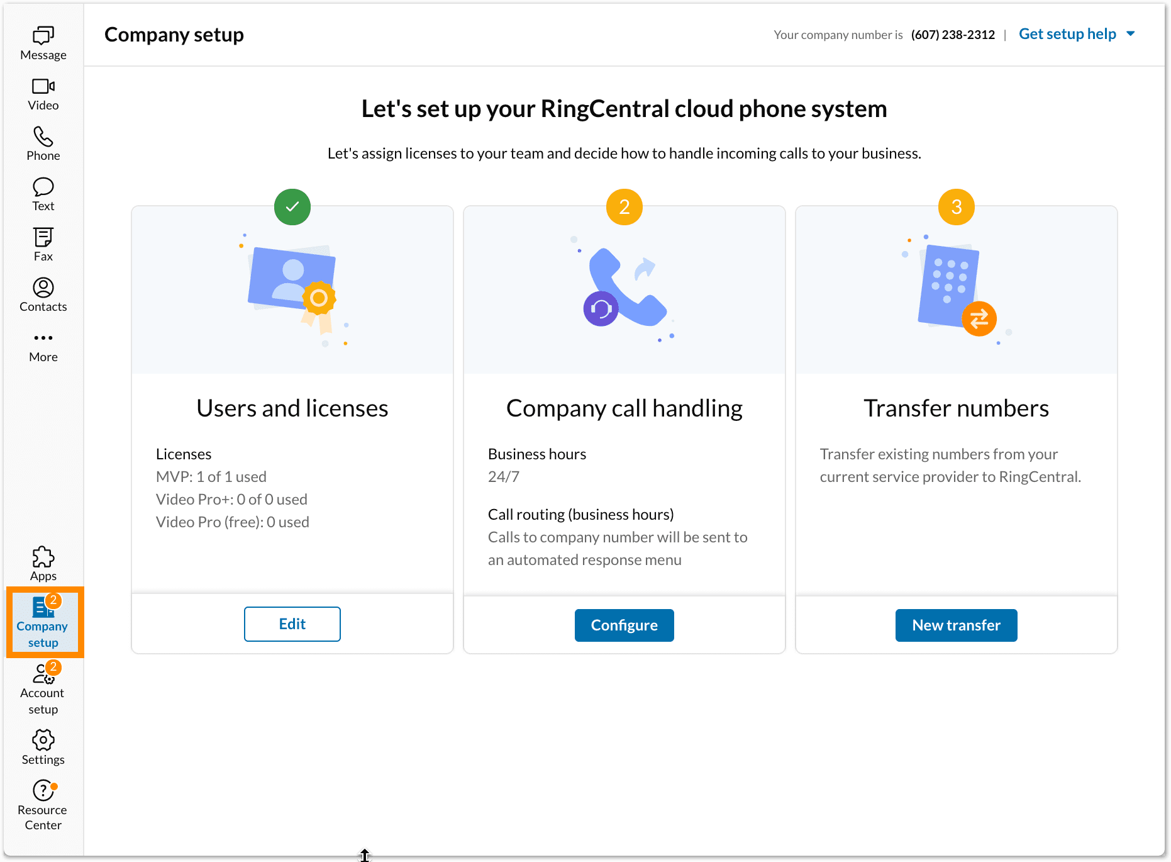Select the Video icon in sidebar

click(43, 93)
